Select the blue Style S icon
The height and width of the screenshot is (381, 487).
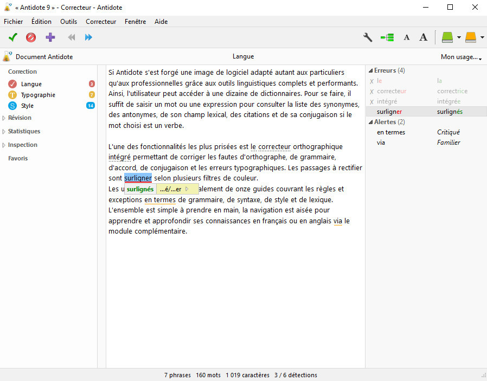(x=12, y=106)
